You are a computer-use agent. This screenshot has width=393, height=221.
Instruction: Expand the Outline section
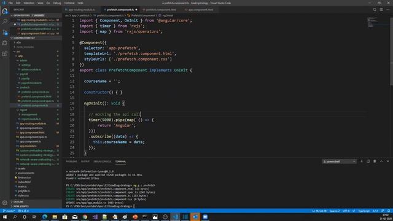click(x=18, y=201)
